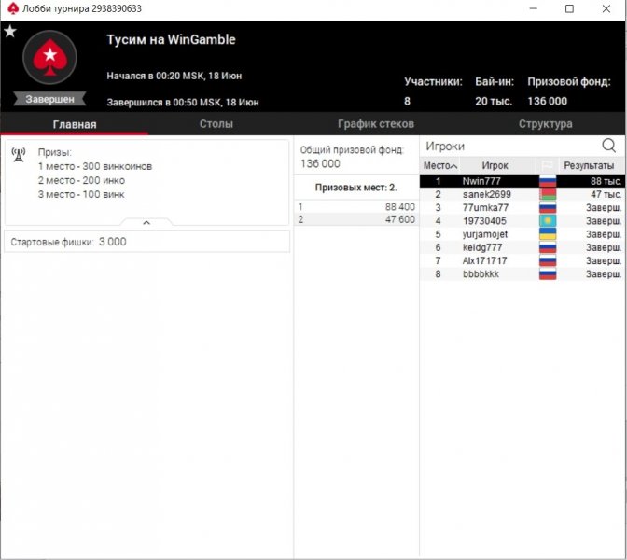Switch to the Столы tab
Screen dimensions: 627x560
click(216, 124)
